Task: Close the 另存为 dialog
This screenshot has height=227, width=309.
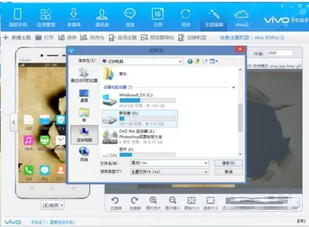Action: coord(240,49)
